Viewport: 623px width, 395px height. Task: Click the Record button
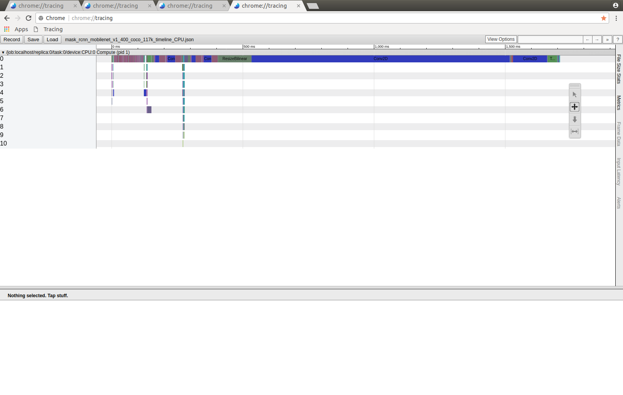point(12,39)
